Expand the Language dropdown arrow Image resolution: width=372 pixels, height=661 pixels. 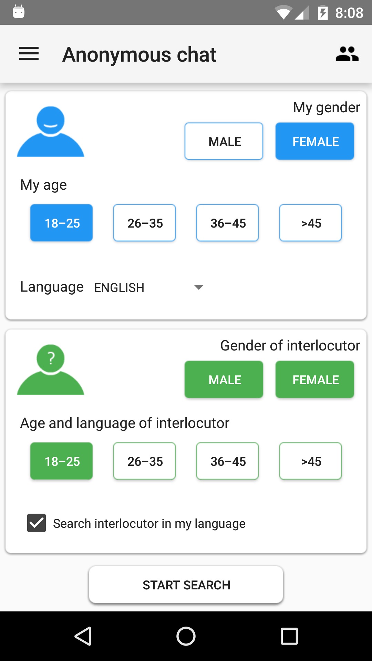coord(199,287)
